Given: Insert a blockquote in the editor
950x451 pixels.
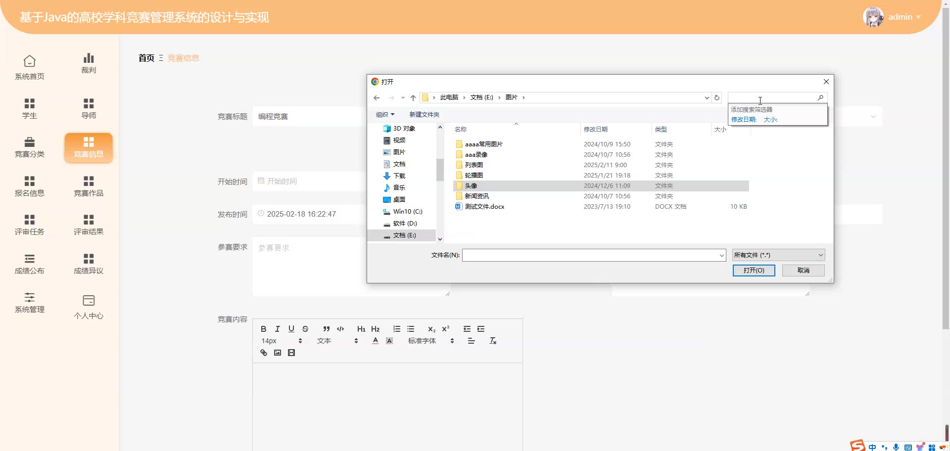Looking at the screenshot, I should coord(326,329).
